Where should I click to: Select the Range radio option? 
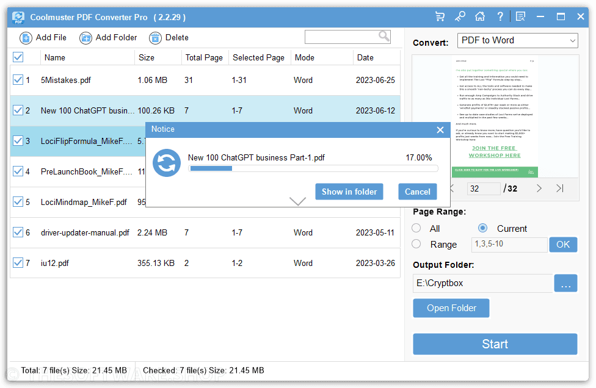pos(416,244)
